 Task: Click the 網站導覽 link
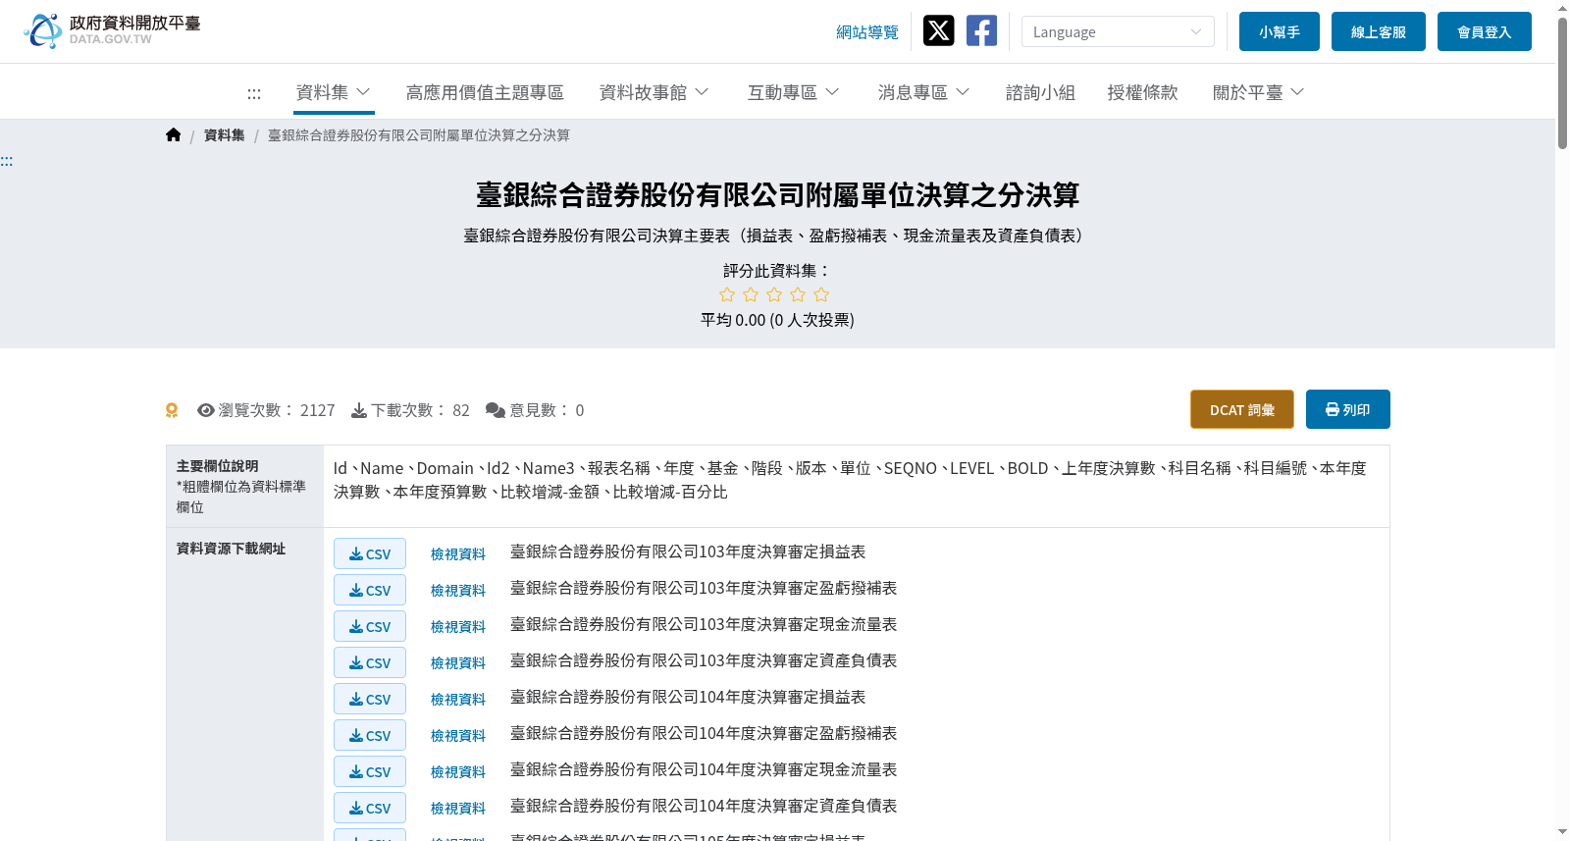867,32
